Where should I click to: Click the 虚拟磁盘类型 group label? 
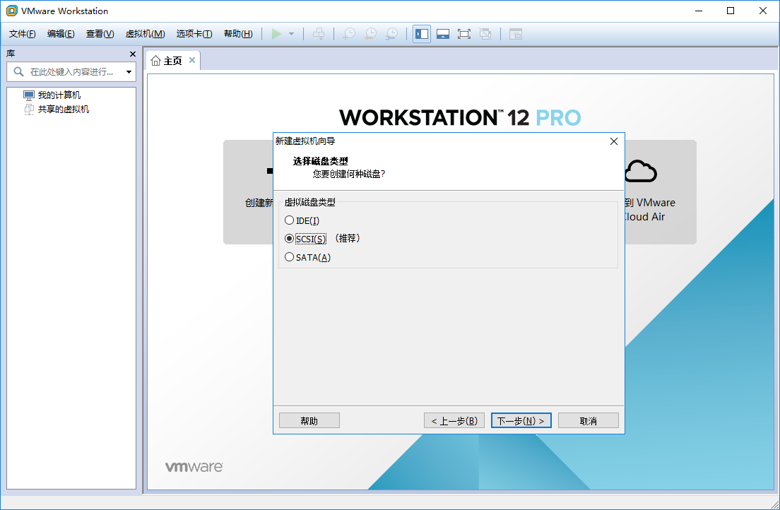pos(309,203)
